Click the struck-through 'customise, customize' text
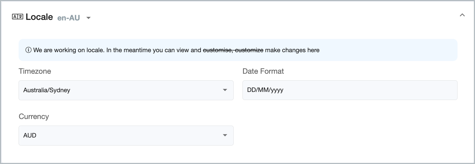This screenshot has width=475, height=164. tap(233, 50)
